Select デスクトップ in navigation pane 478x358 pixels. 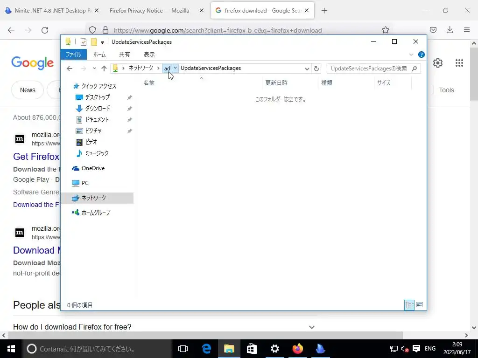point(97,97)
